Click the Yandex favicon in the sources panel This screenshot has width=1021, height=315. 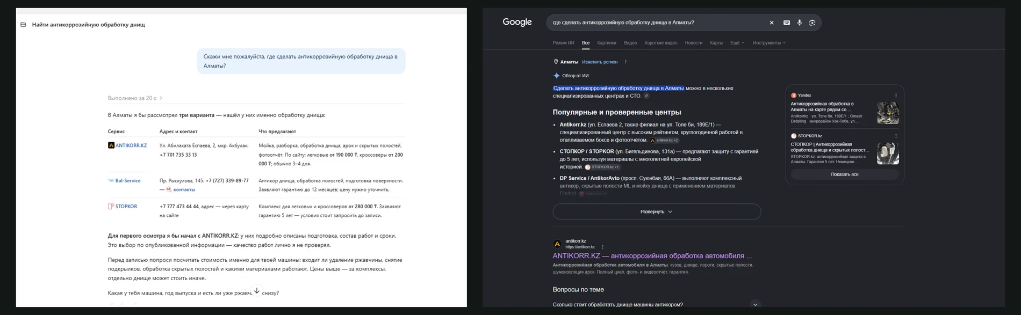tap(794, 96)
